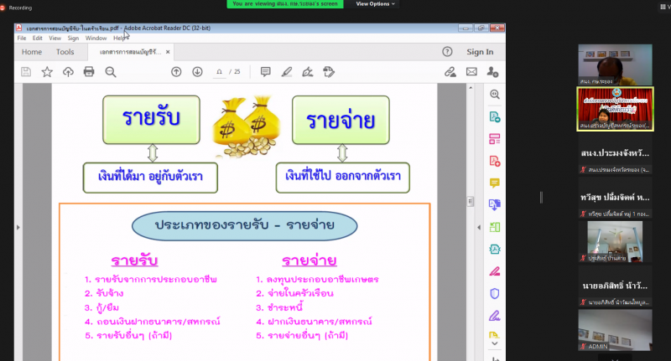Image resolution: width=671 pixels, height=361 pixels.
Task: Close the PDF document tab
Action: tap(168, 52)
